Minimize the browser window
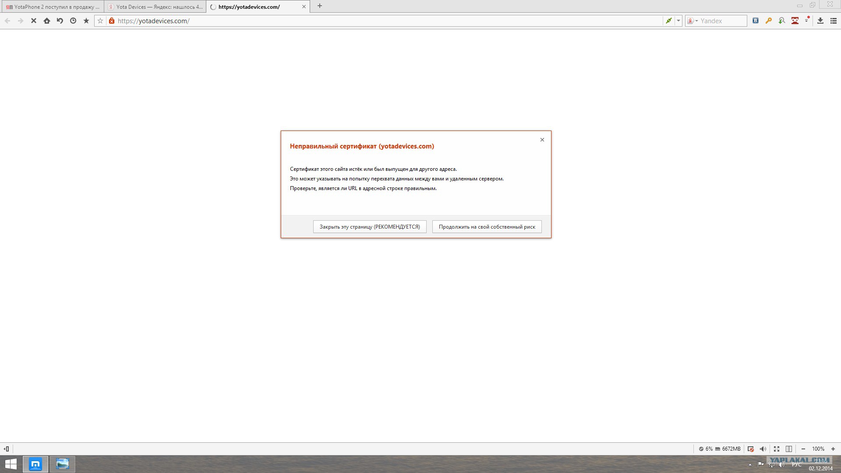 point(800,6)
